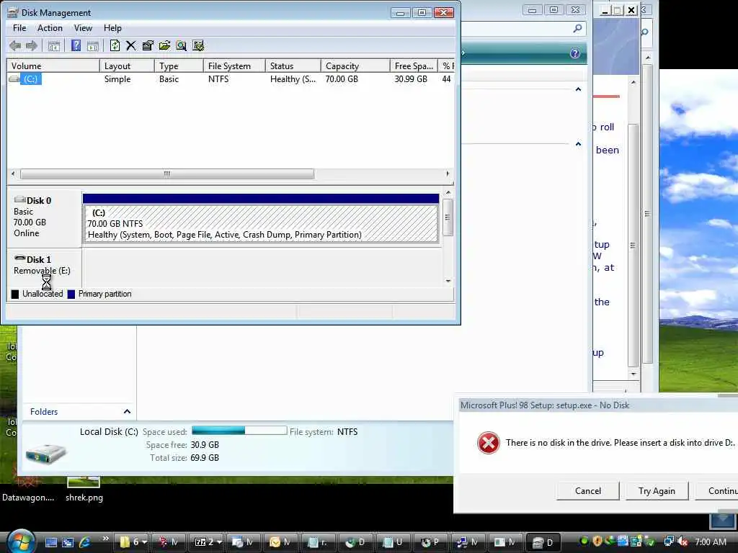738x553 pixels.
Task: Open the View menu
Action: [83, 28]
